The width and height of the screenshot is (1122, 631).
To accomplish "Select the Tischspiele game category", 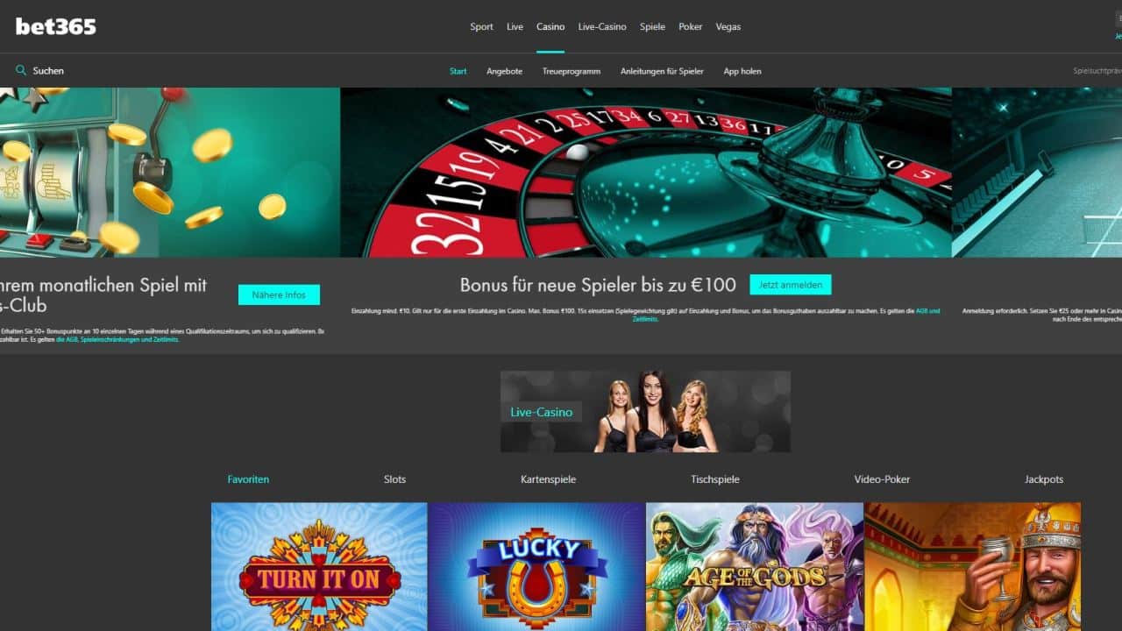I will (x=715, y=479).
